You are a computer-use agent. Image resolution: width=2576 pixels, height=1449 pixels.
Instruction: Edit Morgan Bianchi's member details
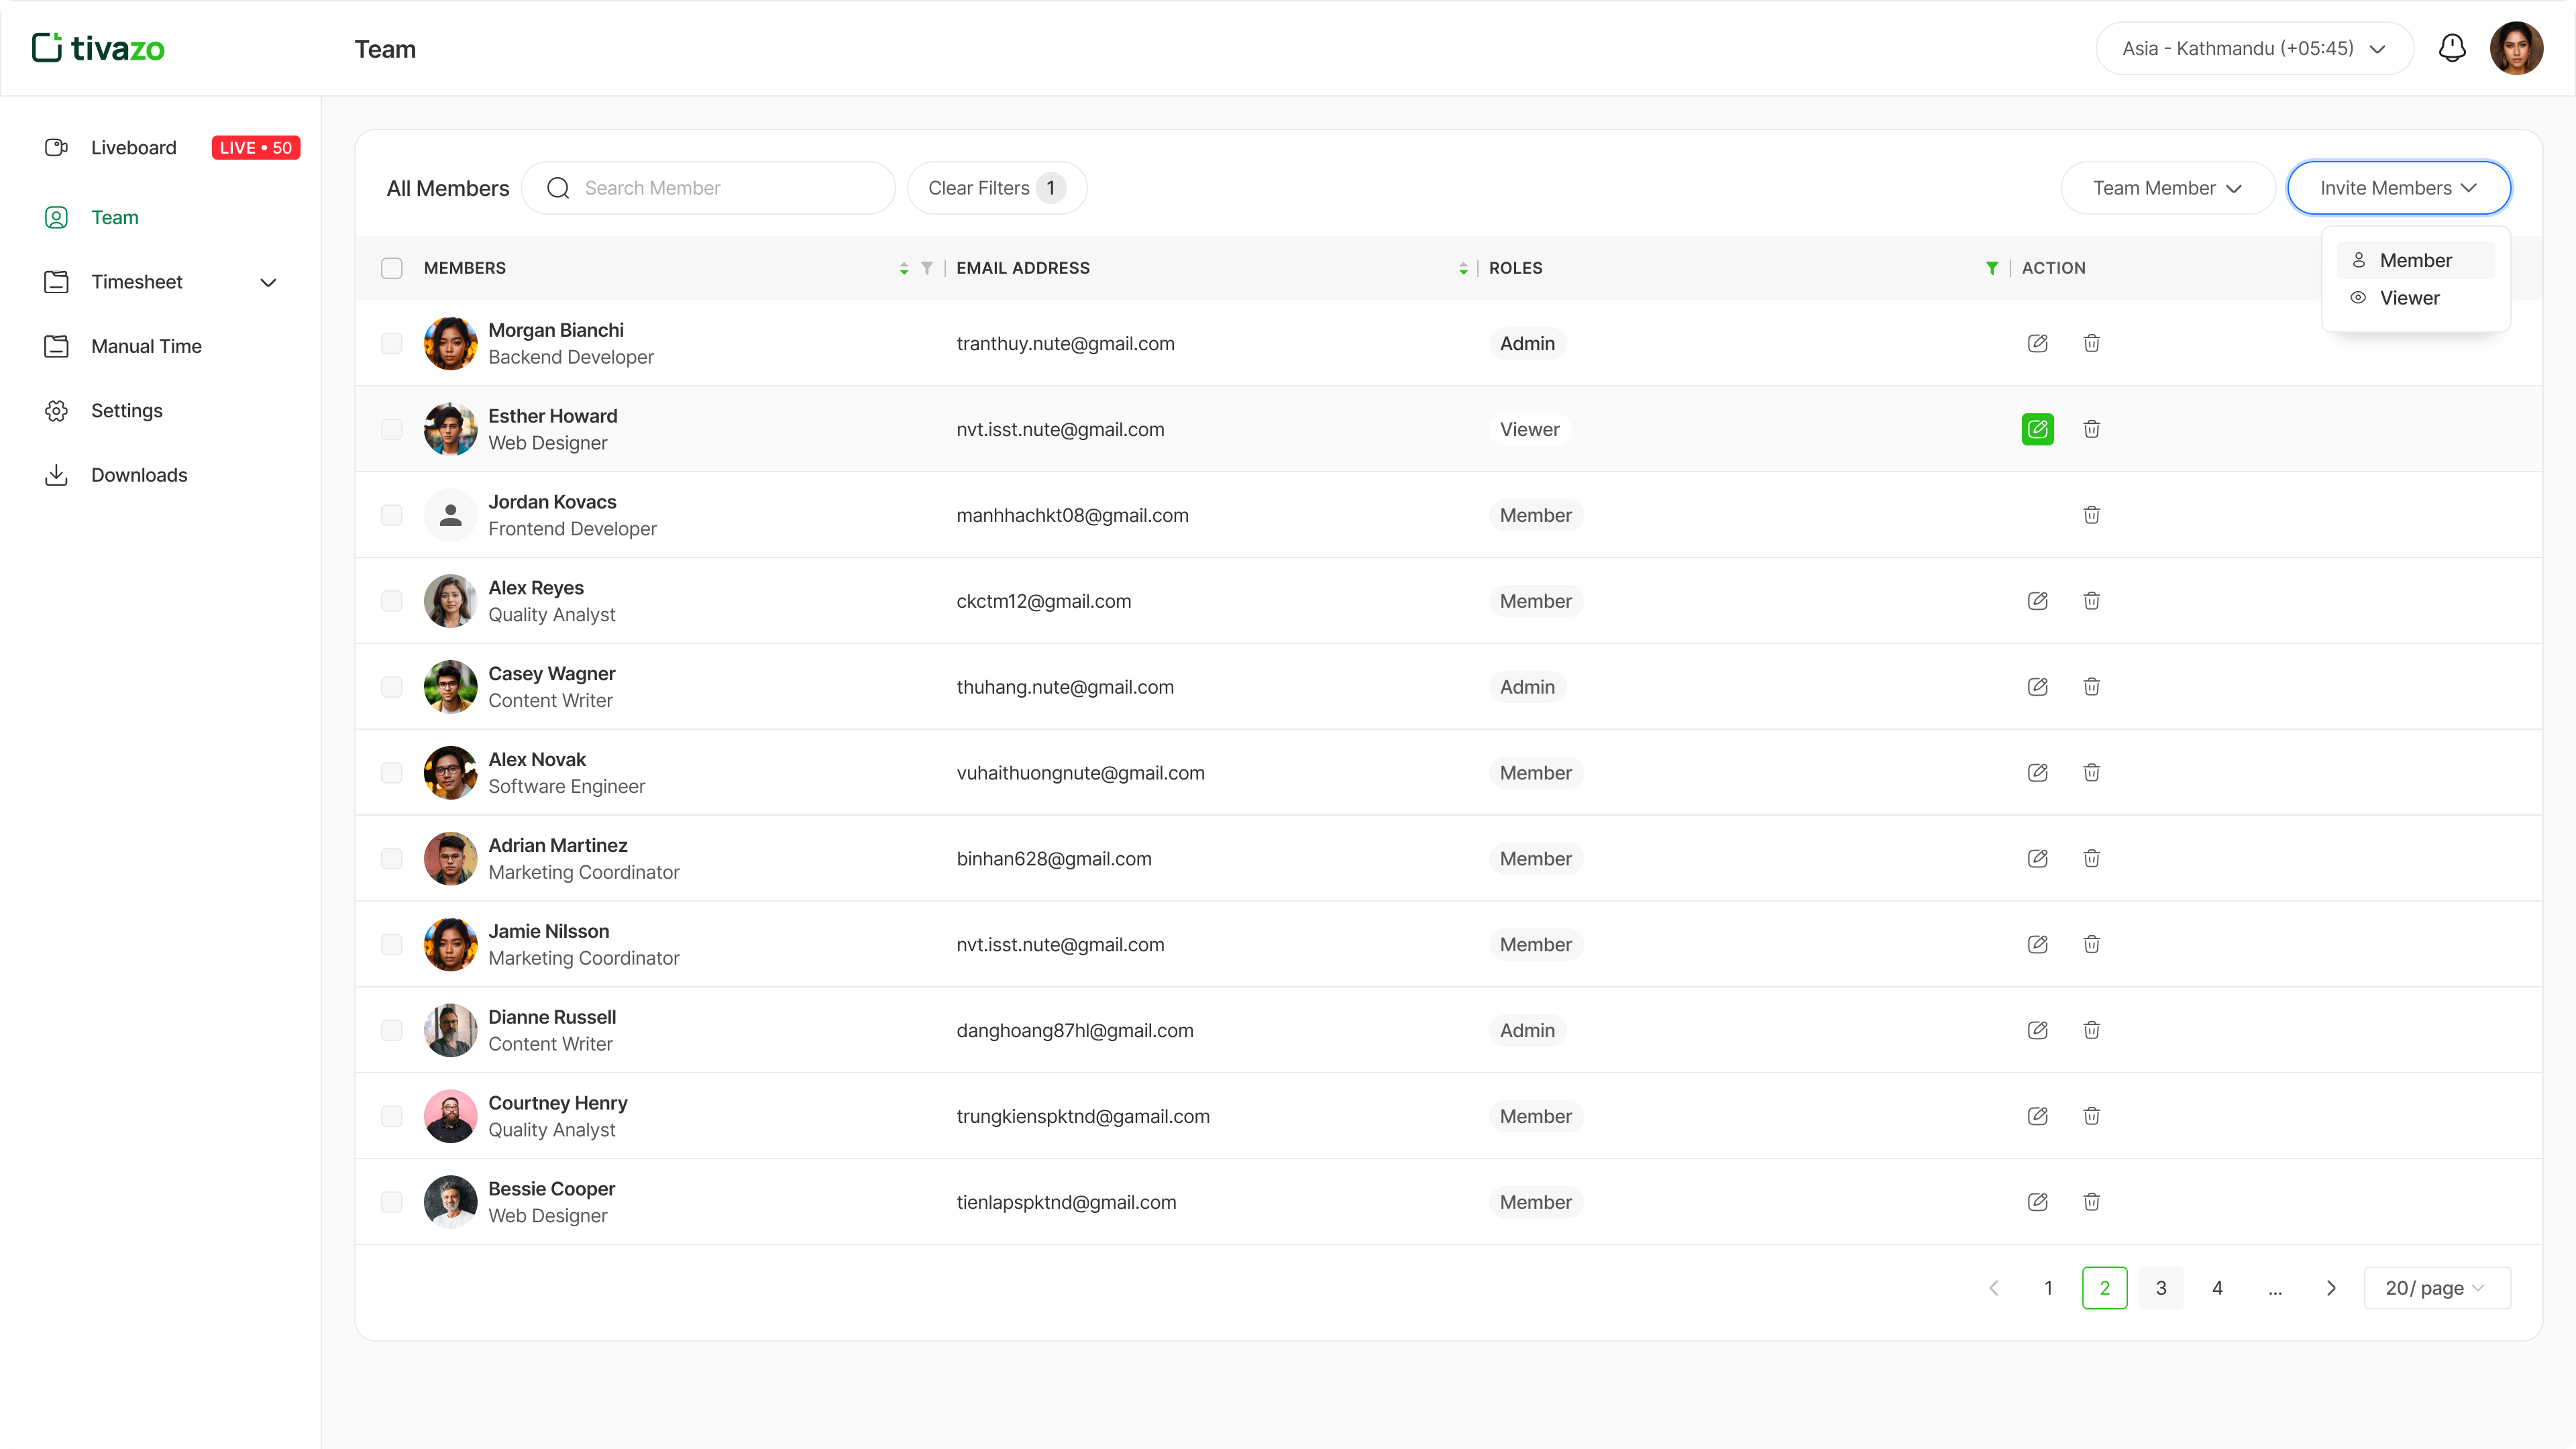point(2037,343)
